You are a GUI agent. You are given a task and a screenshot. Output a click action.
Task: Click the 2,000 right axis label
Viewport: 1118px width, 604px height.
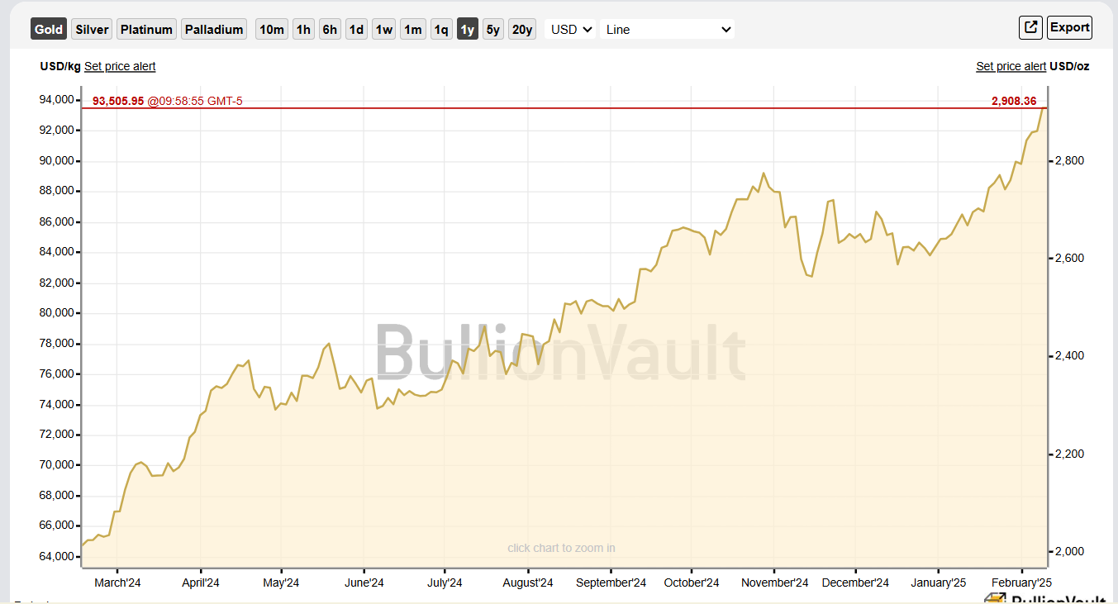click(1069, 551)
